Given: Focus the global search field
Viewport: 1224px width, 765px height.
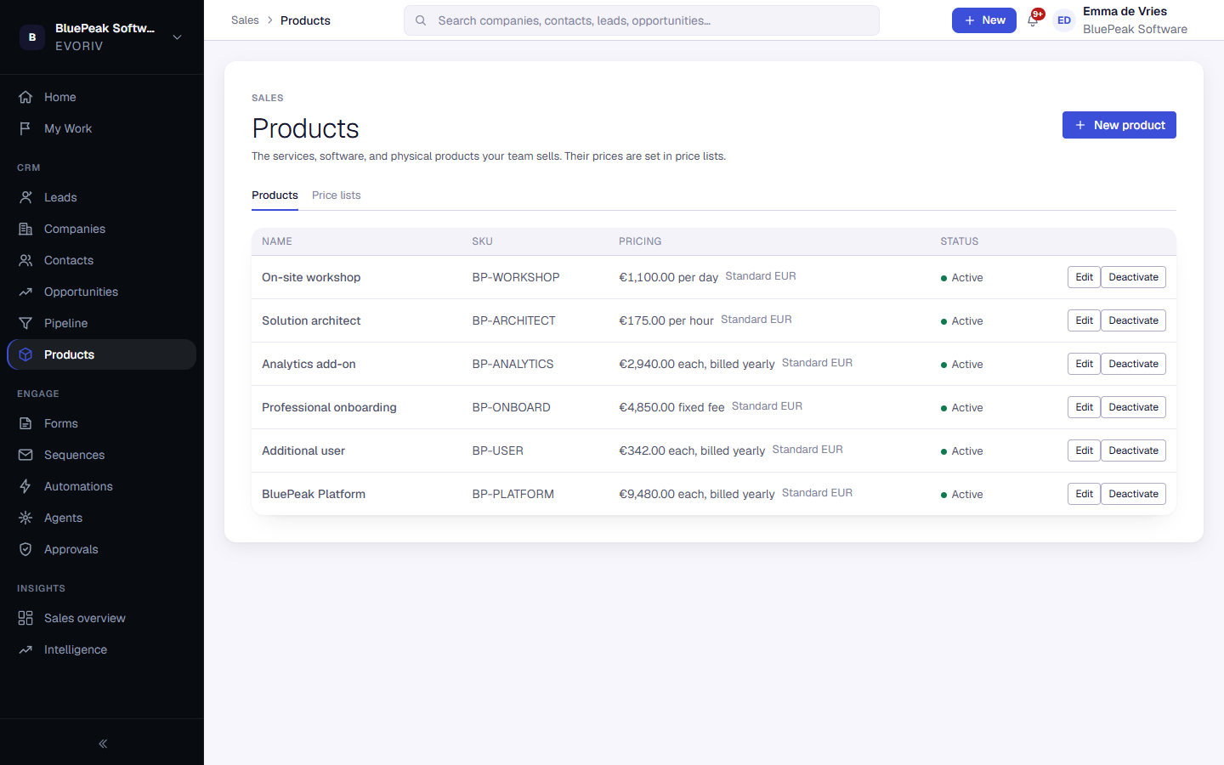Looking at the screenshot, I should pos(642,20).
